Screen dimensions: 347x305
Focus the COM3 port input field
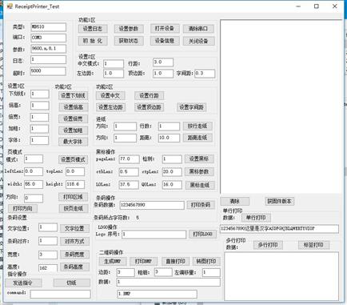coord(49,38)
